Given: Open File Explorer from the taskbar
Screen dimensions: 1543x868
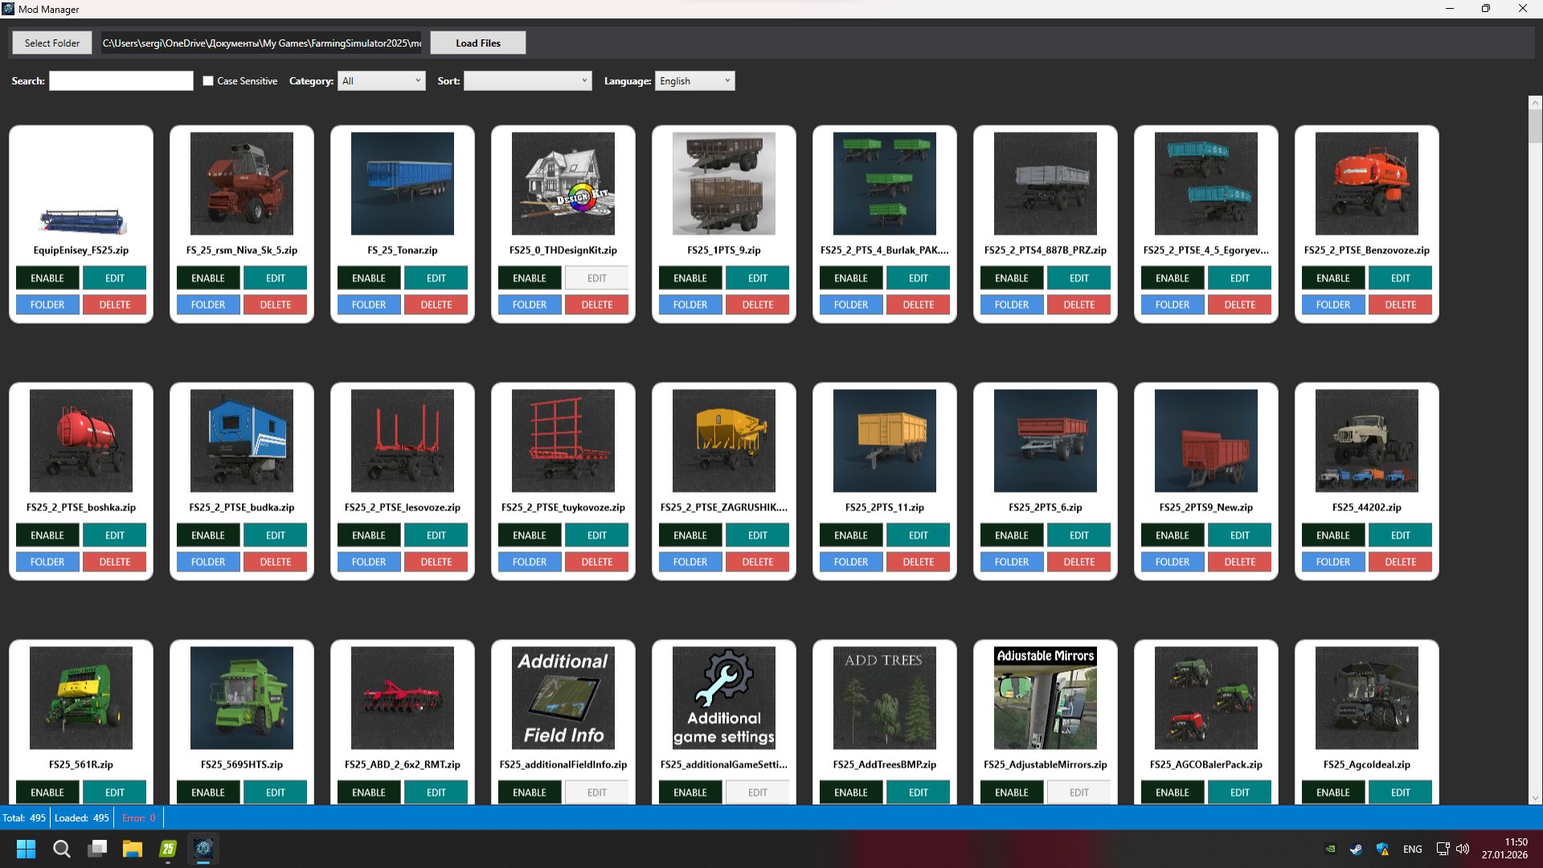Looking at the screenshot, I should pos(132,849).
